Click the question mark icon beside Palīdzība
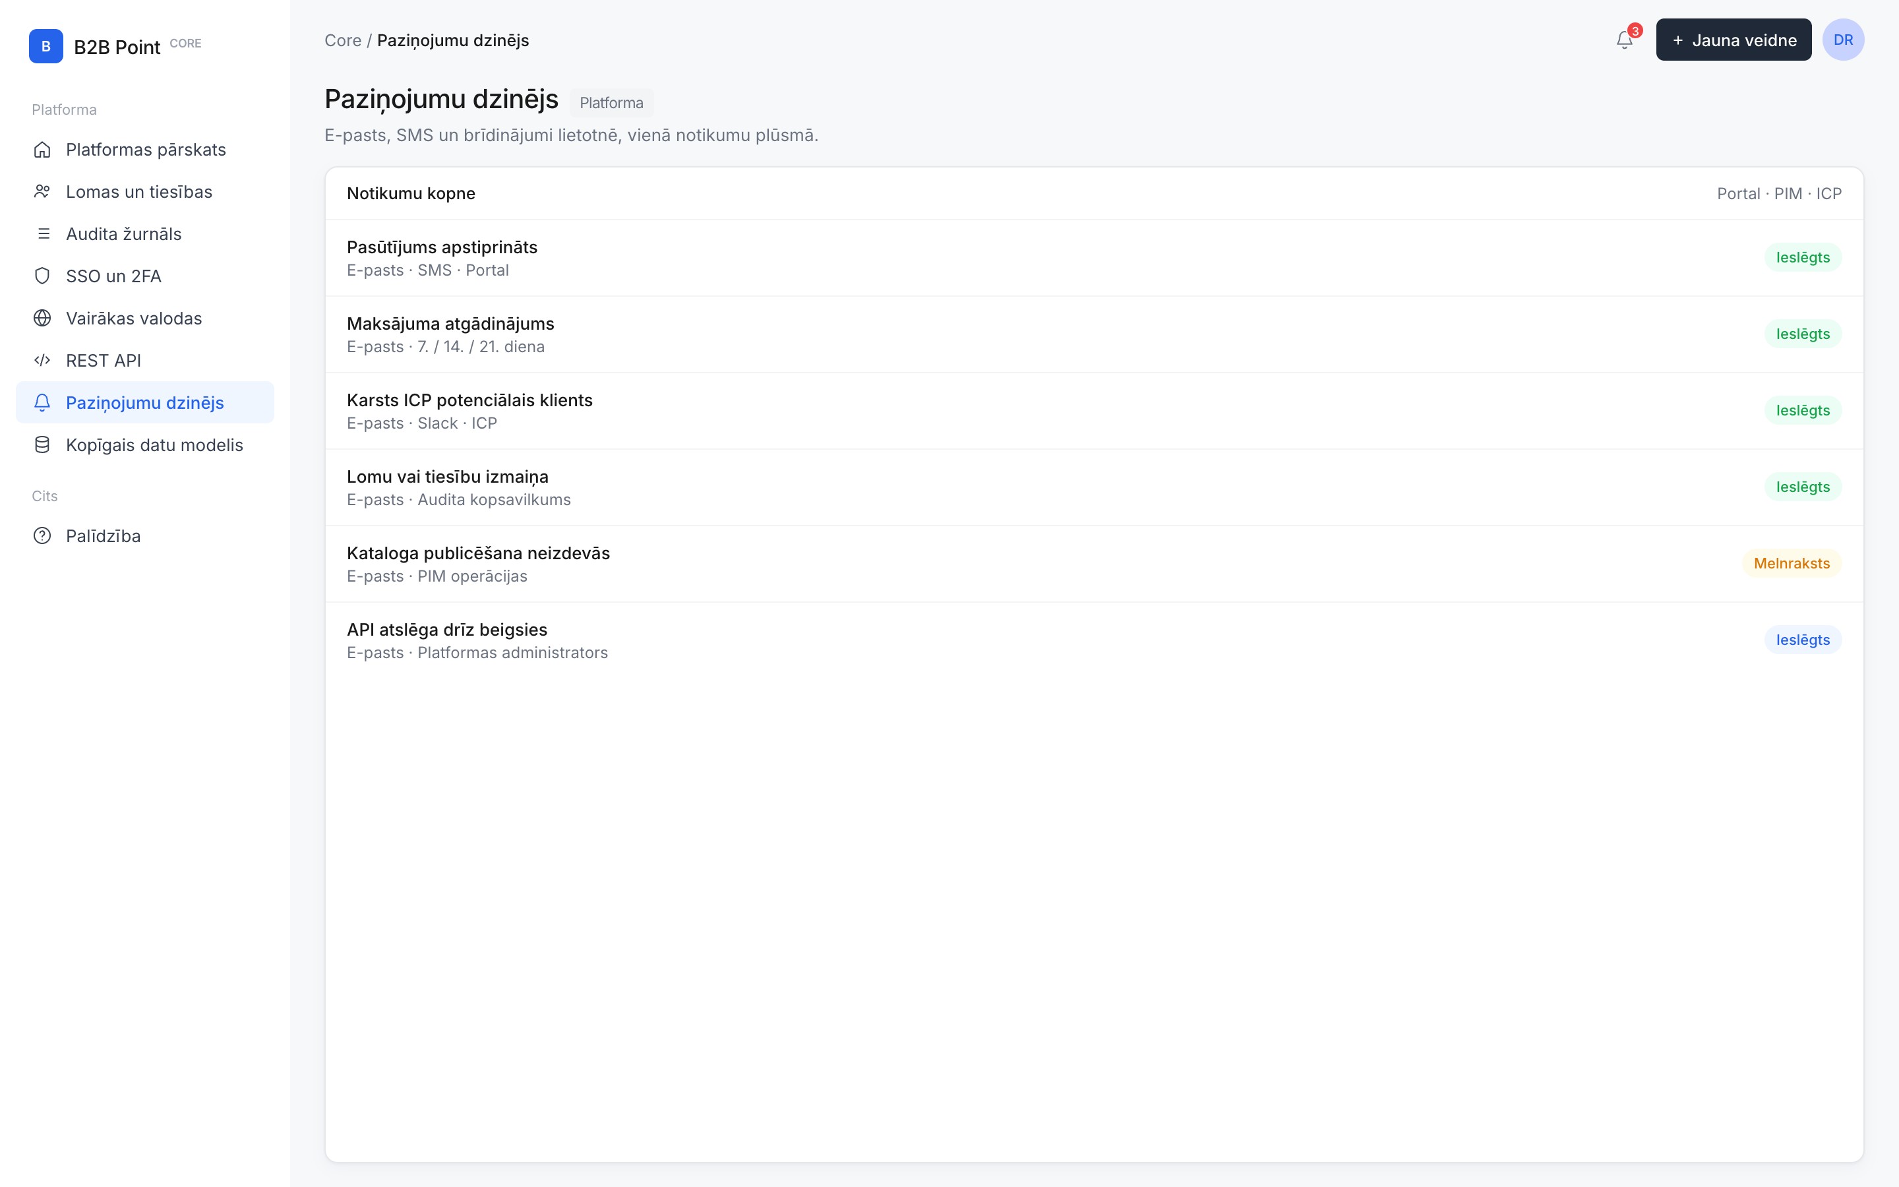This screenshot has width=1899, height=1187. click(x=42, y=536)
